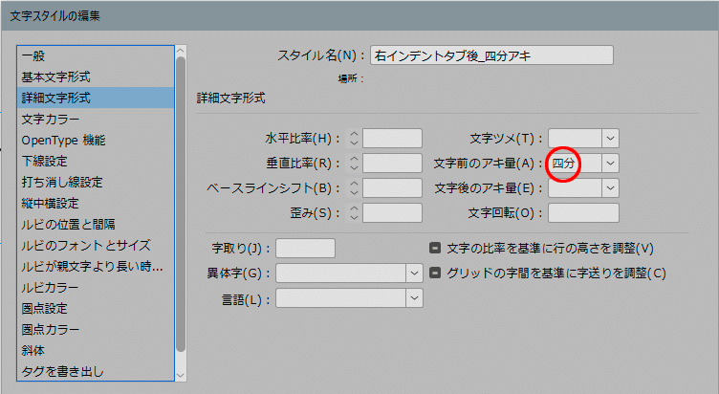Select ルビの位置と間隔 in the list
Image resolution: width=719 pixels, height=394 pixels.
(x=96, y=225)
